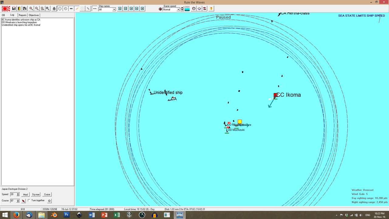389x219 pixels.
Task: Click the exit door toolbar icon
Action: pyautogui.click(x=19, y=9)
